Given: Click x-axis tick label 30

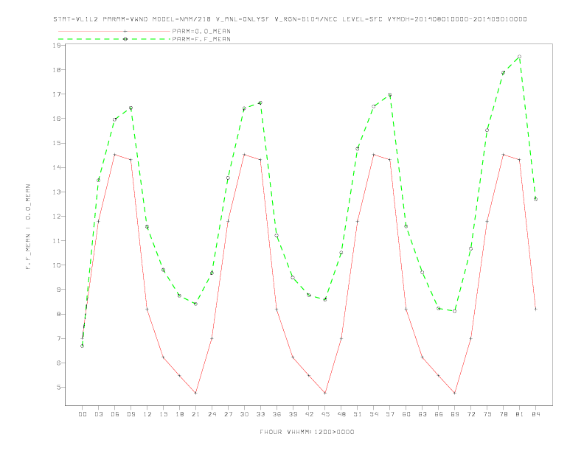Looking at the screenshot, I should coord(244,414).
